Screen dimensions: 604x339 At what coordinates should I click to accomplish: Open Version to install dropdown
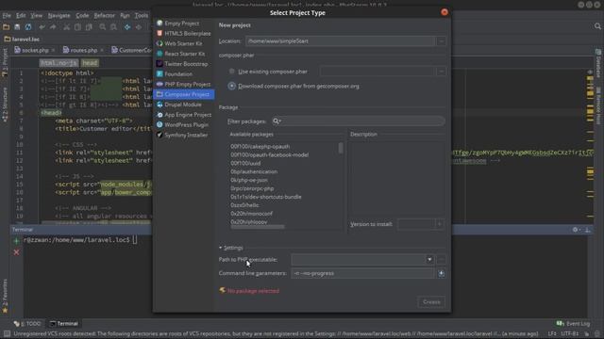(x=439, y=224)
